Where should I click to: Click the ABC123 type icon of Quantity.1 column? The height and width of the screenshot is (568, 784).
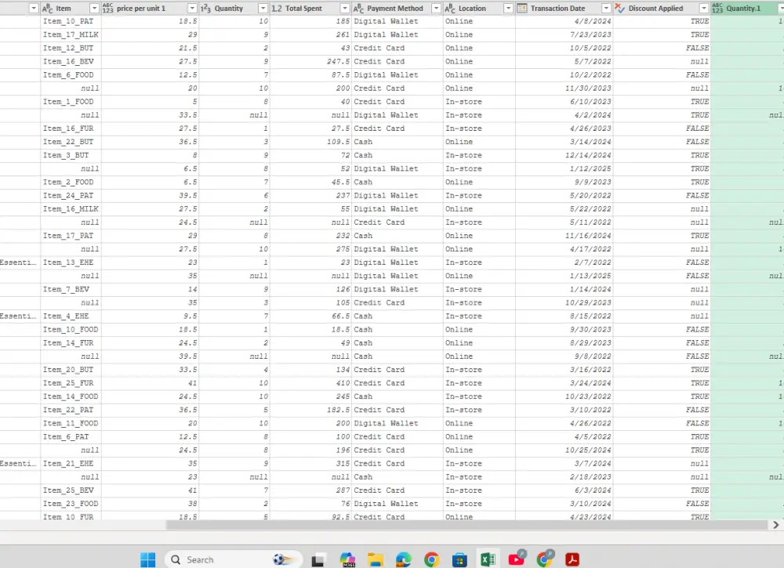(717, 8)
